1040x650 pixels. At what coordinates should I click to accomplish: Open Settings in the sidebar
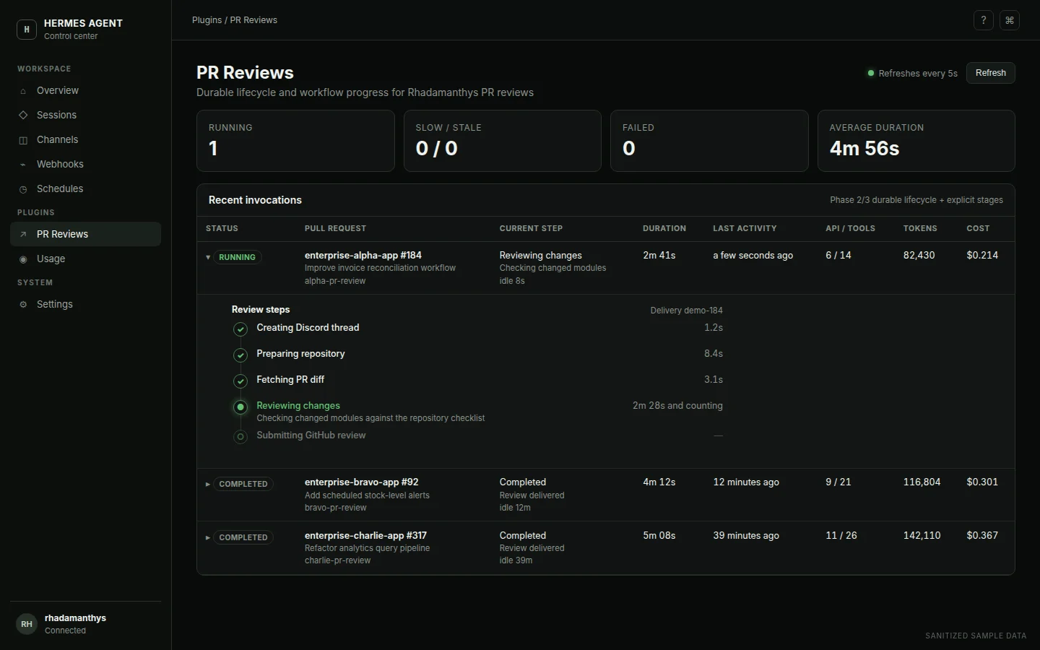[x=85, y=305]
